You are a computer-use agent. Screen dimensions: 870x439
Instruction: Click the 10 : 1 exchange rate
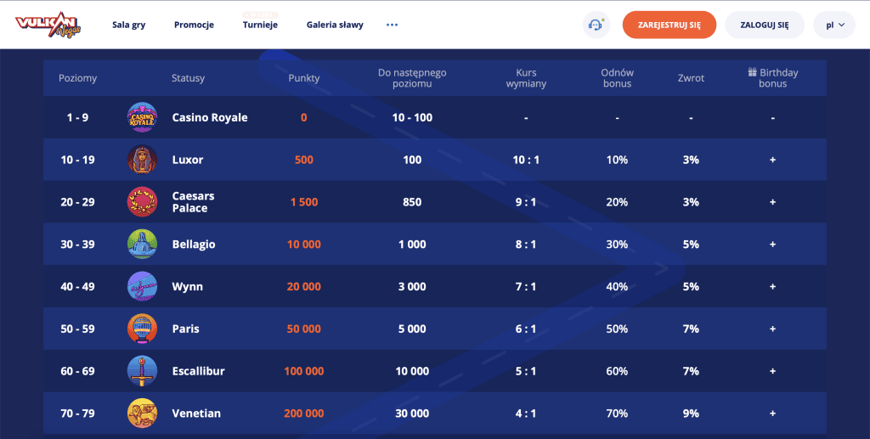coord(526,160)
